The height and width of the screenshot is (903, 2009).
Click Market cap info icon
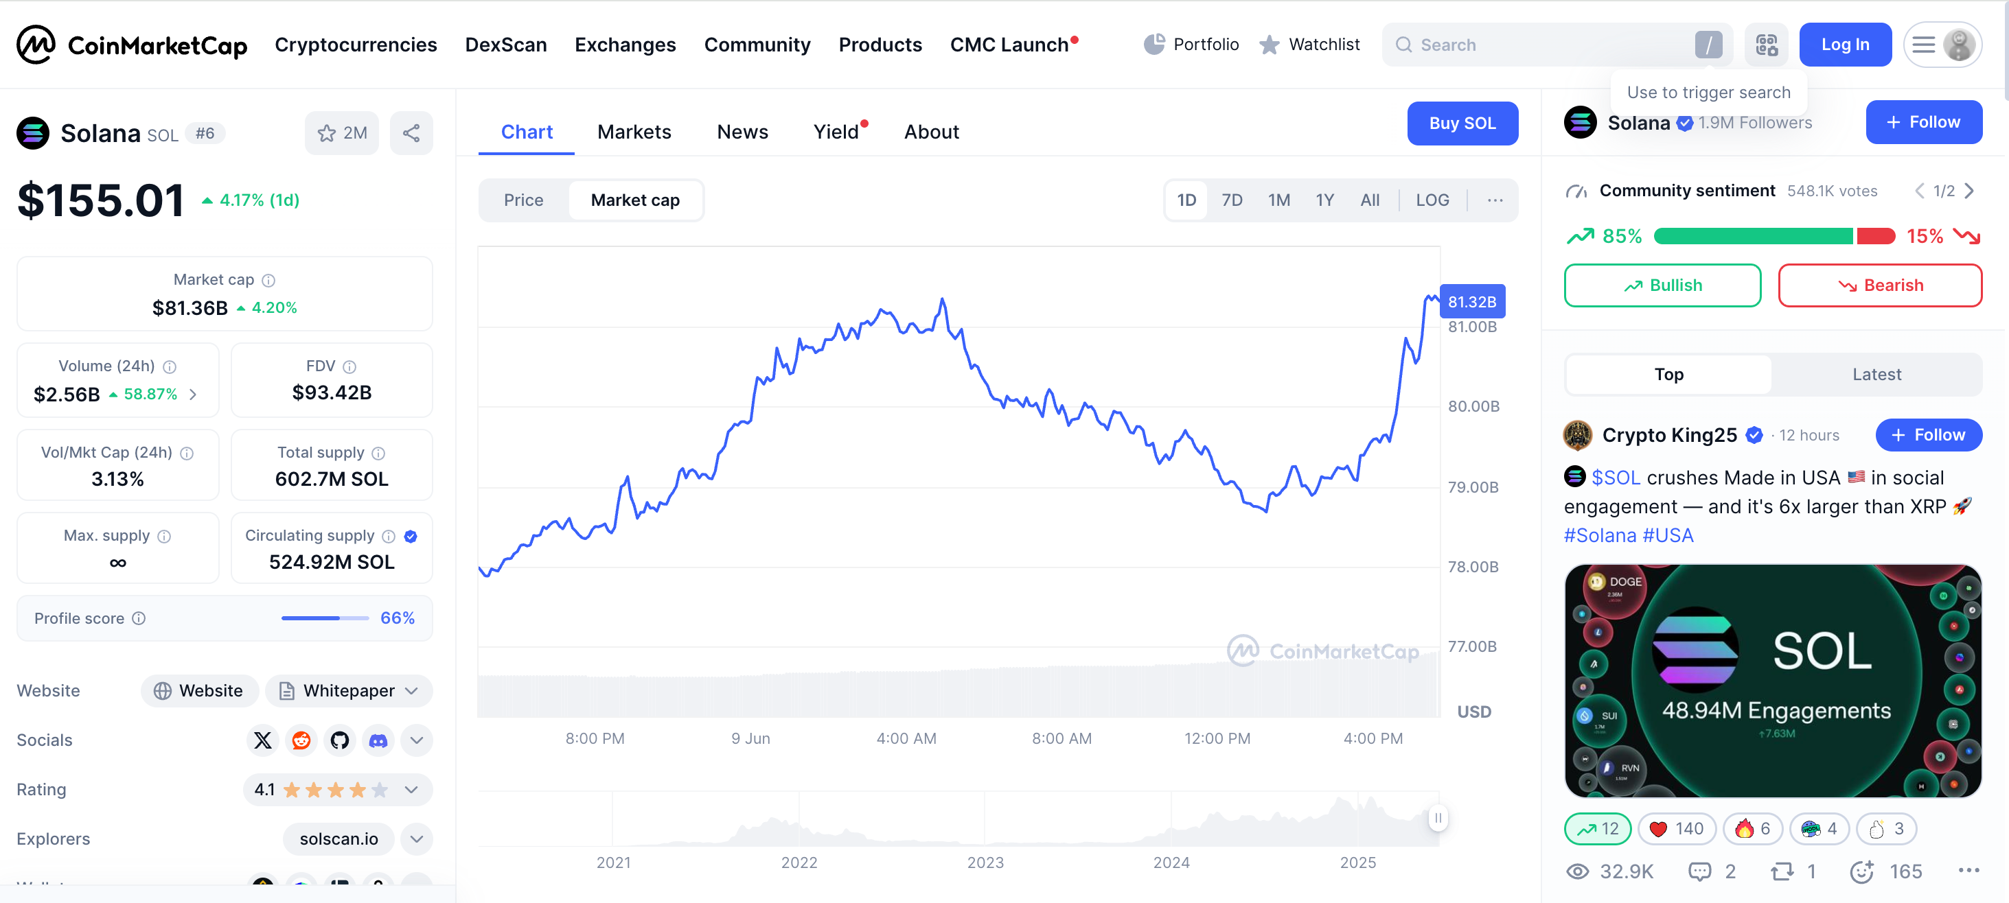268,281
